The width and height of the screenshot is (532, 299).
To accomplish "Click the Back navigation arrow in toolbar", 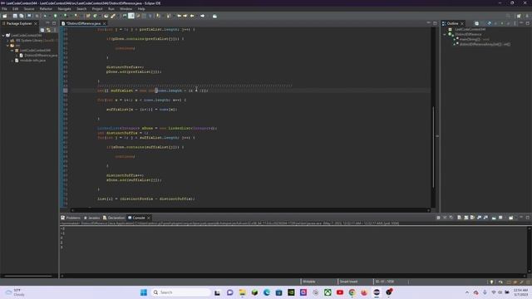I will pos(192,16).
